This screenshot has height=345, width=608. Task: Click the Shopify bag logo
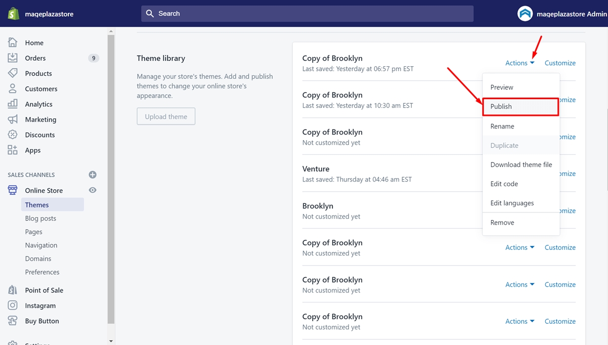[14, 14]
